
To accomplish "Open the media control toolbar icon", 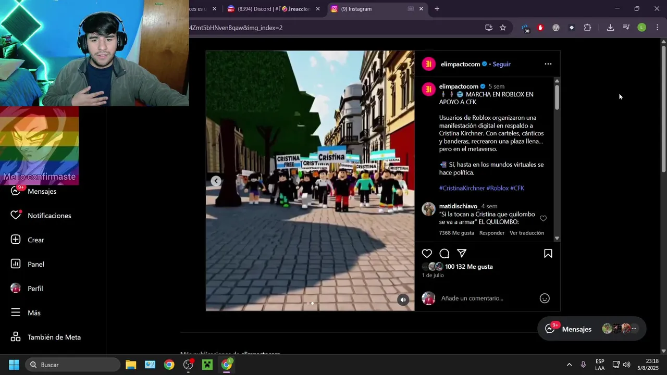I will (626, 28).
